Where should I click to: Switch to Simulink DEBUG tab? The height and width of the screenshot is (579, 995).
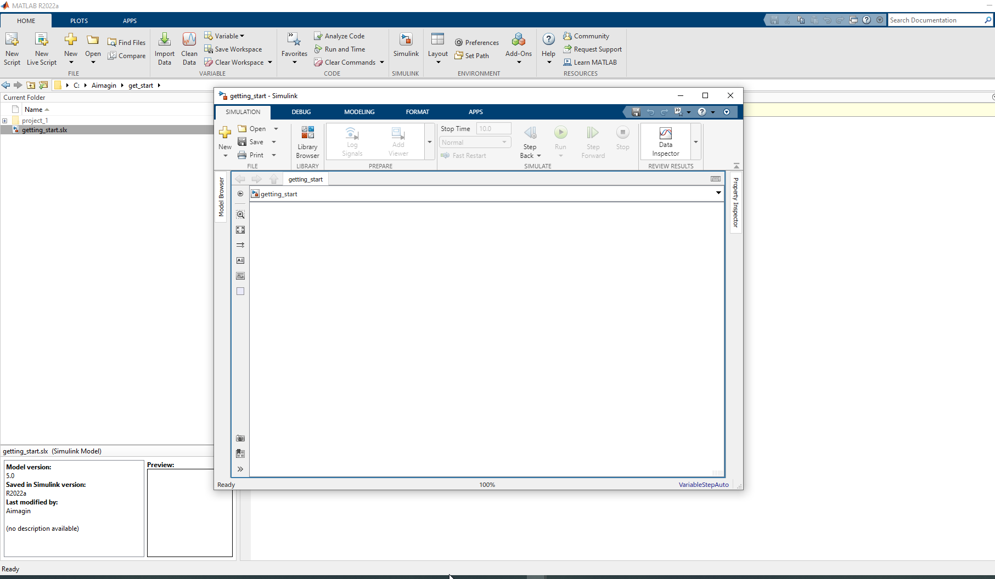click(301, 112)
